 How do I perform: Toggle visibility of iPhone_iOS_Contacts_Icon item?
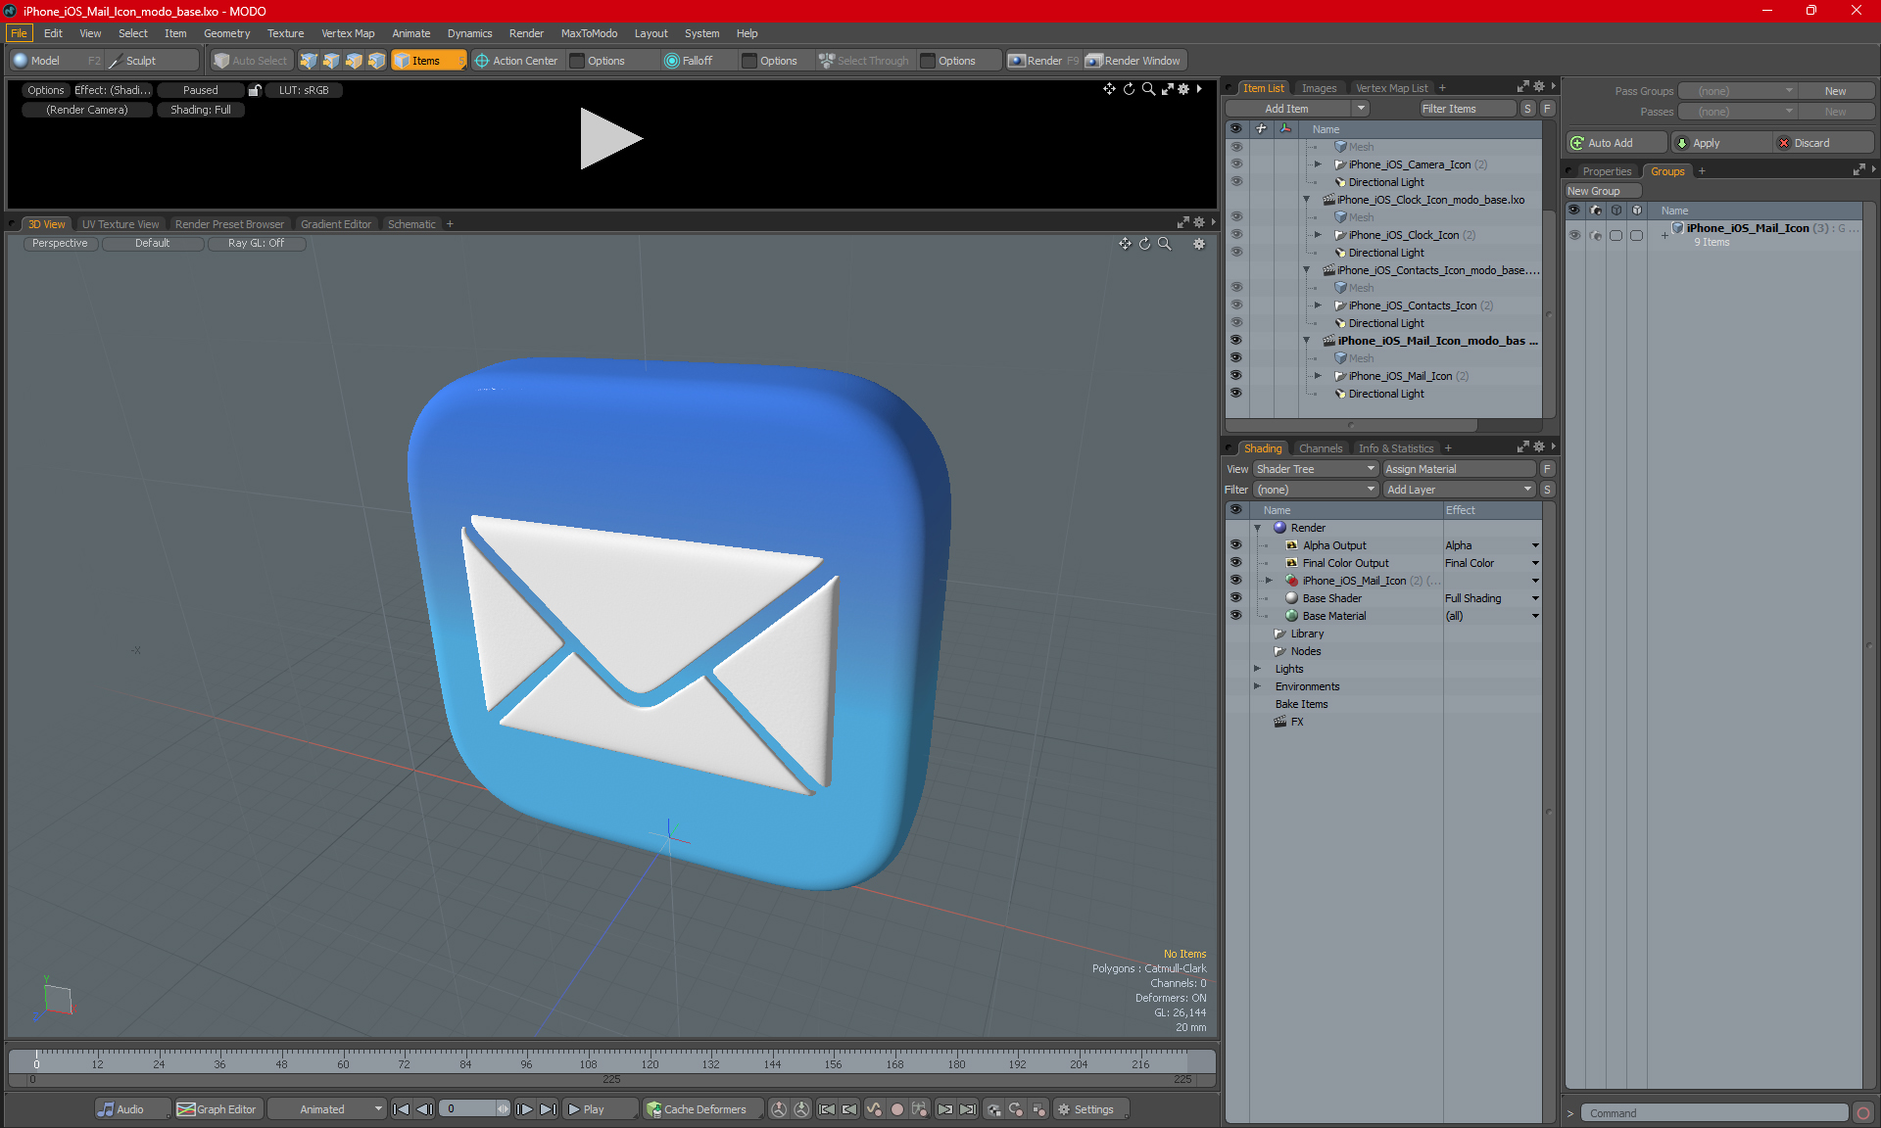pos(1236,305)
